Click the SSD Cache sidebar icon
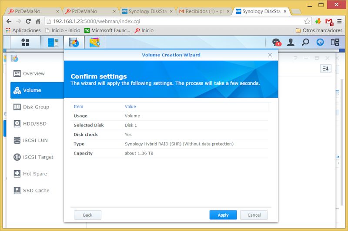Screen dimensions: 348x231 (17, 191)
